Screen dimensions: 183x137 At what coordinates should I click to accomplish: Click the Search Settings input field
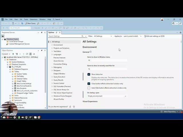[65, 36]
